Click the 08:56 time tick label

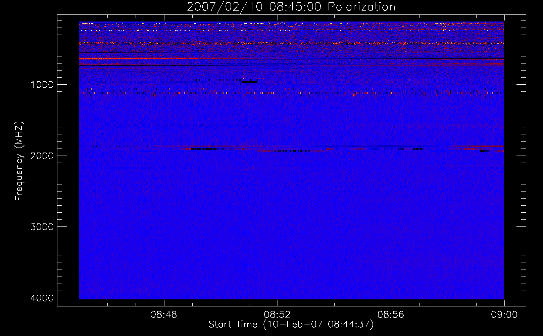coord(391,315)
